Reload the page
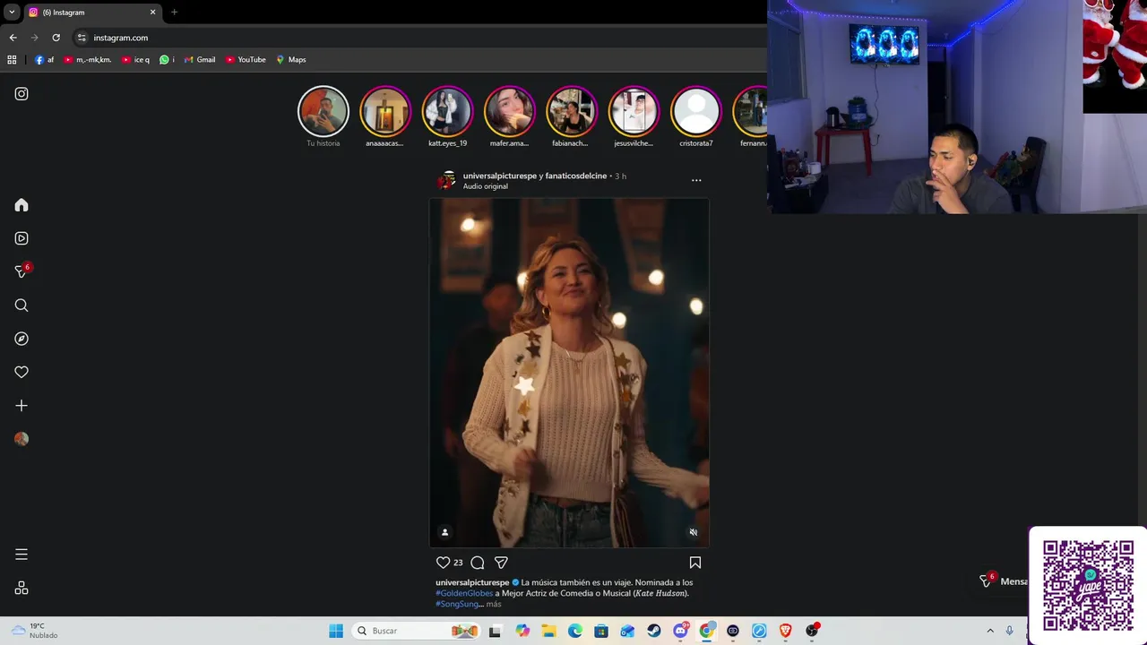Viewport: 1147px width, 645px height. [x=56, y=38]
